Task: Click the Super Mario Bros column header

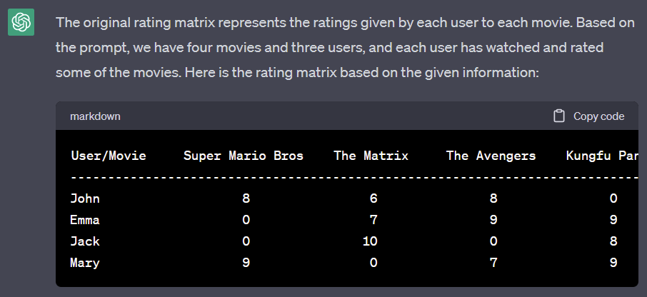Action: click(x=244, y=156)
